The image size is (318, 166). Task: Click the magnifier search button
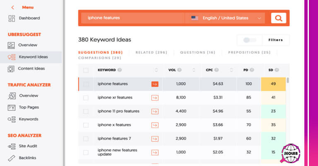point(278,18)
